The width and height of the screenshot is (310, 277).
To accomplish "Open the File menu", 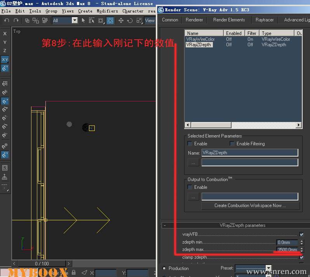I will tap(6, 11).
